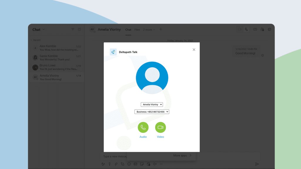Image resolution: width=301 pixels, height=169 pixels.
Task: Start a new chat with compose icon
Action: [79, 29]
